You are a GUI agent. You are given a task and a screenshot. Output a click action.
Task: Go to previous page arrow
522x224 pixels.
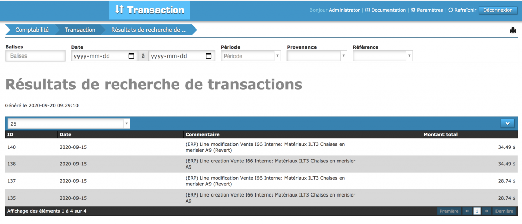coord(467,211)
